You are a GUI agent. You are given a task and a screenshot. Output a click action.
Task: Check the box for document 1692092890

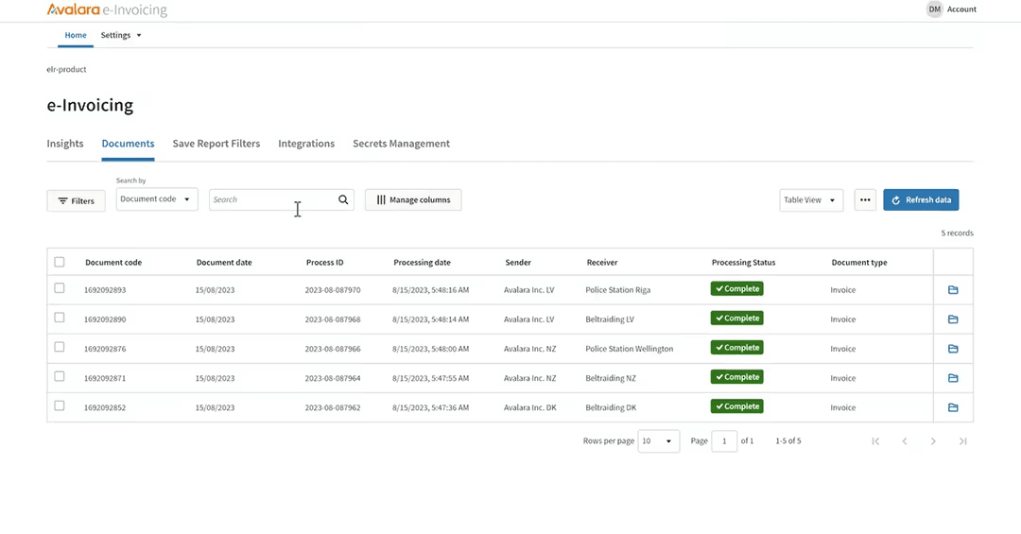click(60, 319)
